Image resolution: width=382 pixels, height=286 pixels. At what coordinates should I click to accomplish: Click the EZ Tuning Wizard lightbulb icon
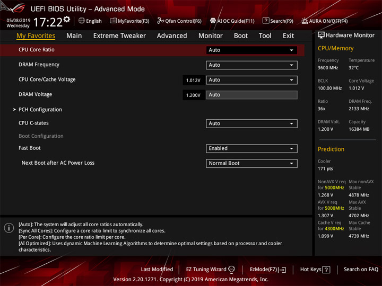[231, 270]
